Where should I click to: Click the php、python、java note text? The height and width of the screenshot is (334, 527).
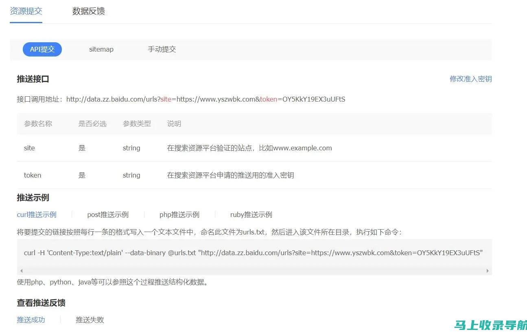112,282
